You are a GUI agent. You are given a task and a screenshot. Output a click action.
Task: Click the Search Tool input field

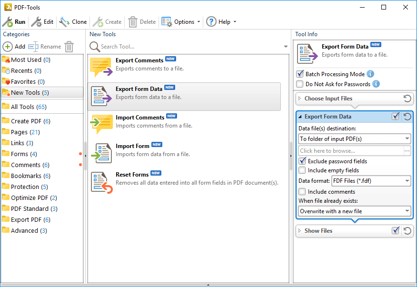pos(191,47)
